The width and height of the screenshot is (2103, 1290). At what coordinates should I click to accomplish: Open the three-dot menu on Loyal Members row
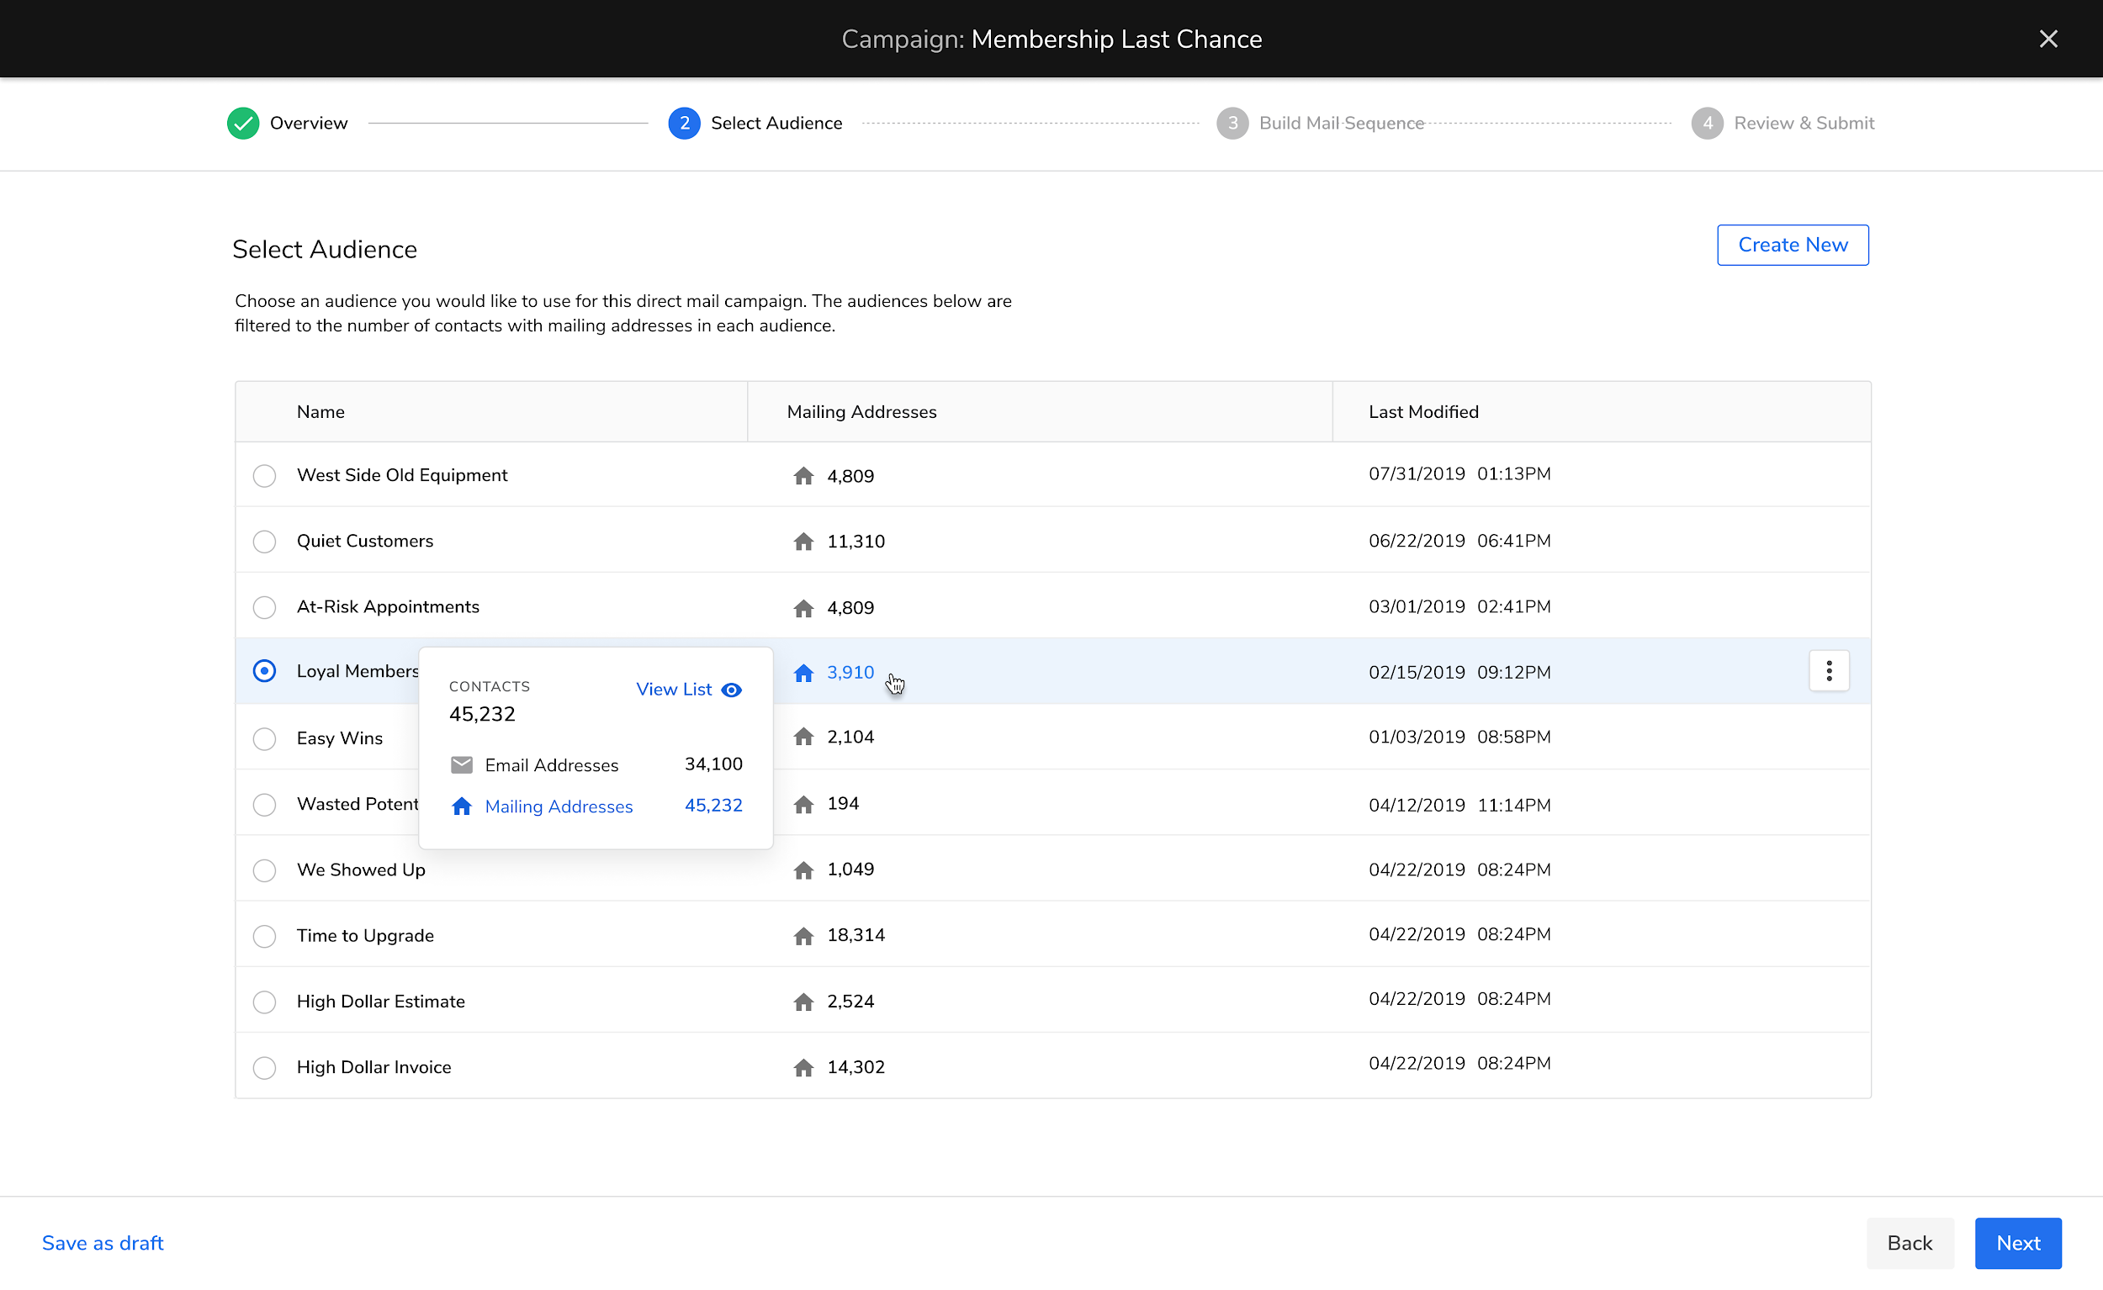click(1829, 670)
